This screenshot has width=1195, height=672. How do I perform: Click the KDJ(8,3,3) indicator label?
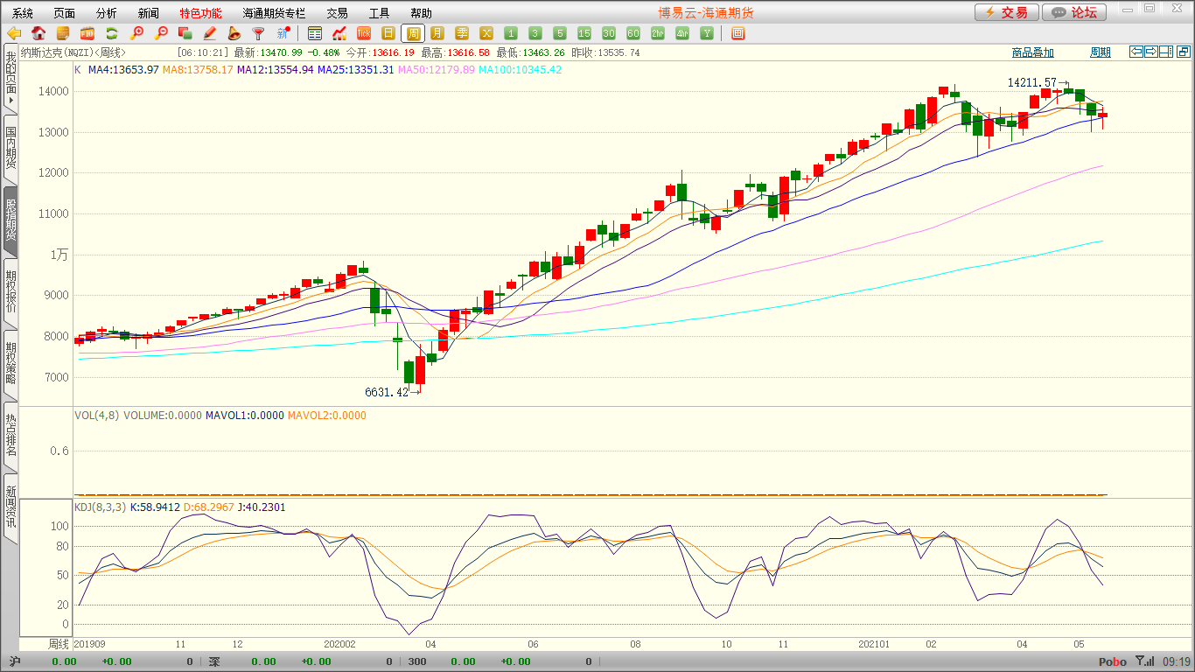click(x=100, y=507)
